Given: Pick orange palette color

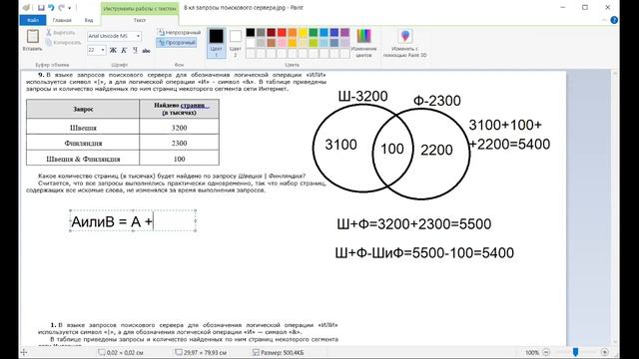Looking at the screenshot, I should [293, 33].
